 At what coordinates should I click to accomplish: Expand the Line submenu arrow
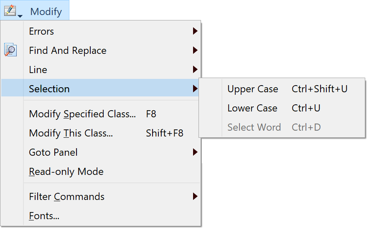[x=195, y=69]
